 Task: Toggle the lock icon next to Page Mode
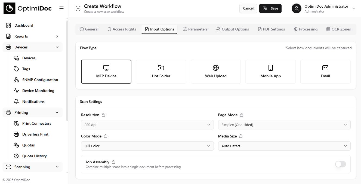(x=242, y=115)
